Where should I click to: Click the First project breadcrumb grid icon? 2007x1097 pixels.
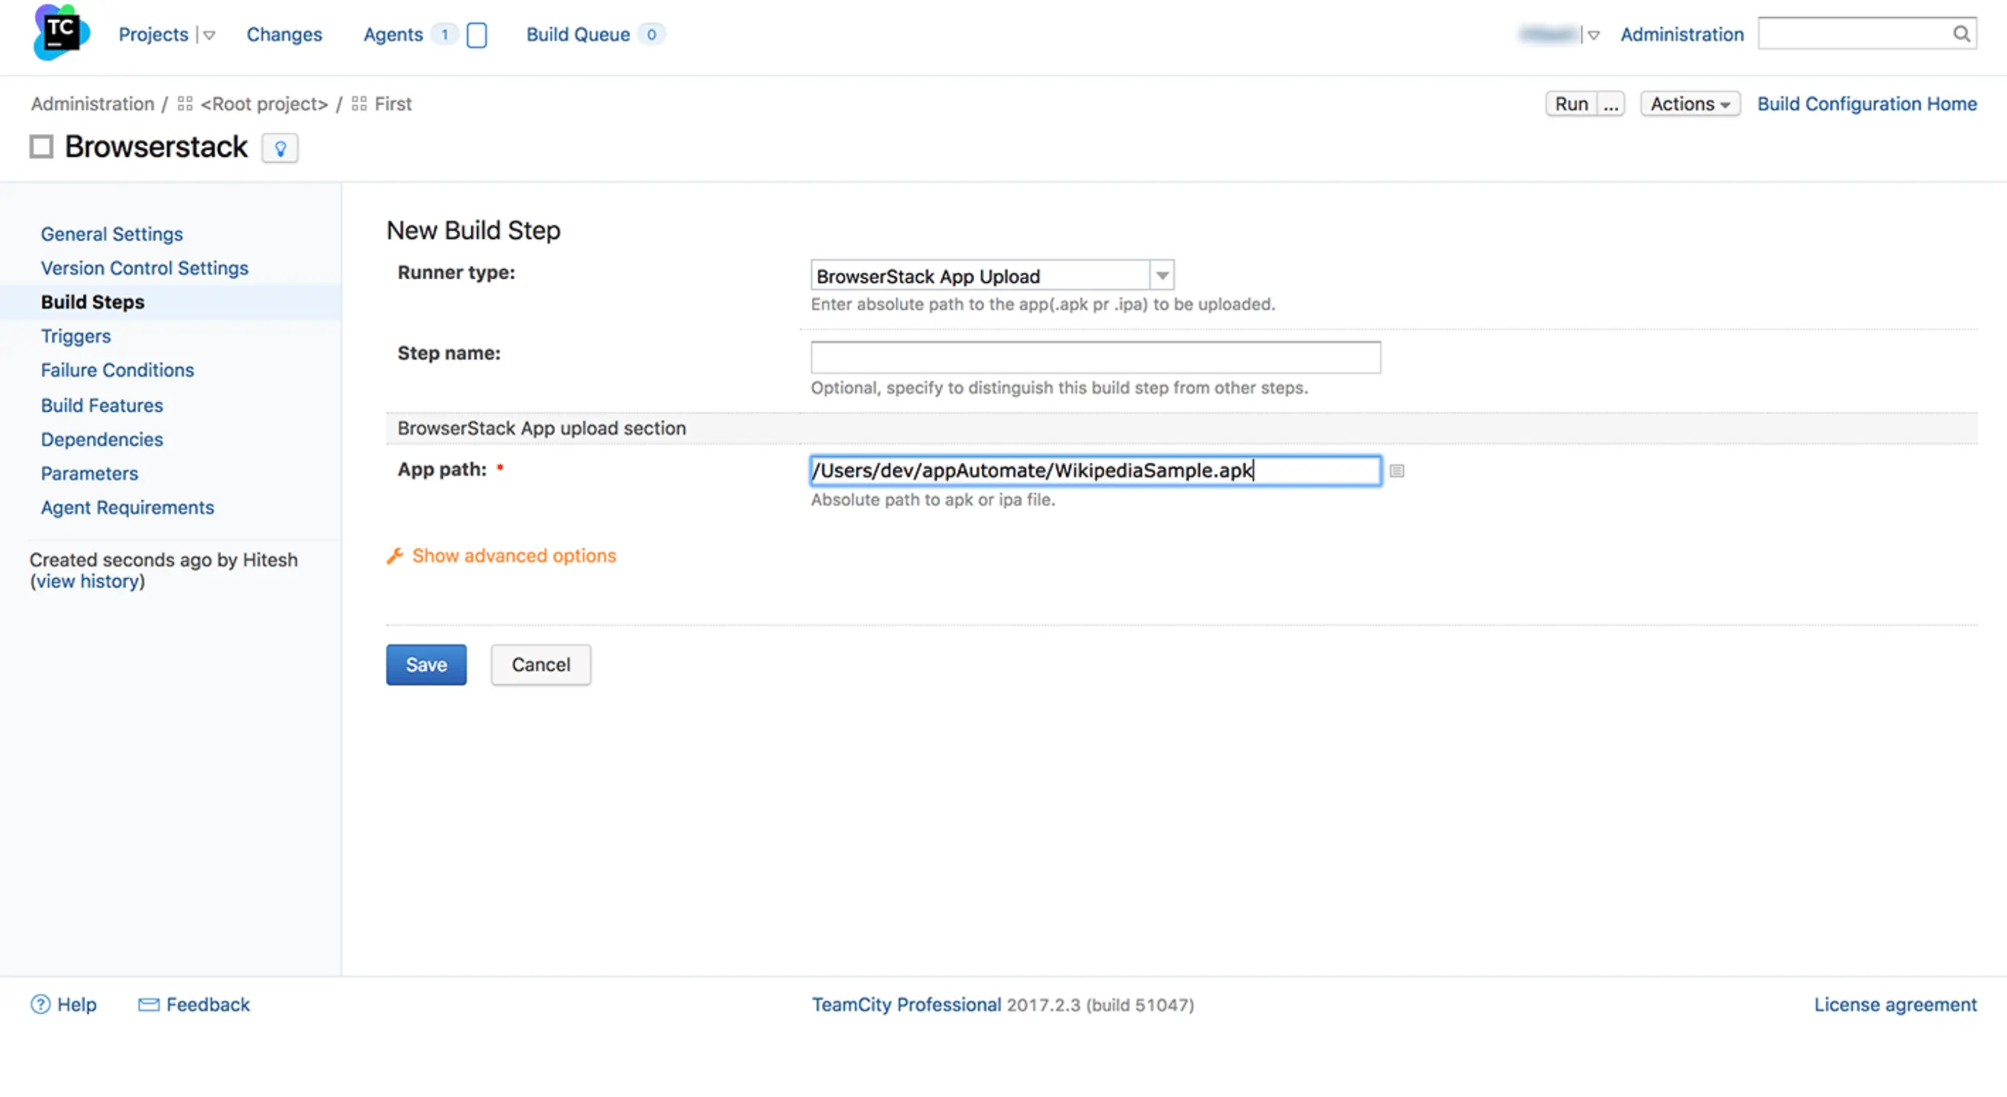pyautogui.click(x=359, y=104)
